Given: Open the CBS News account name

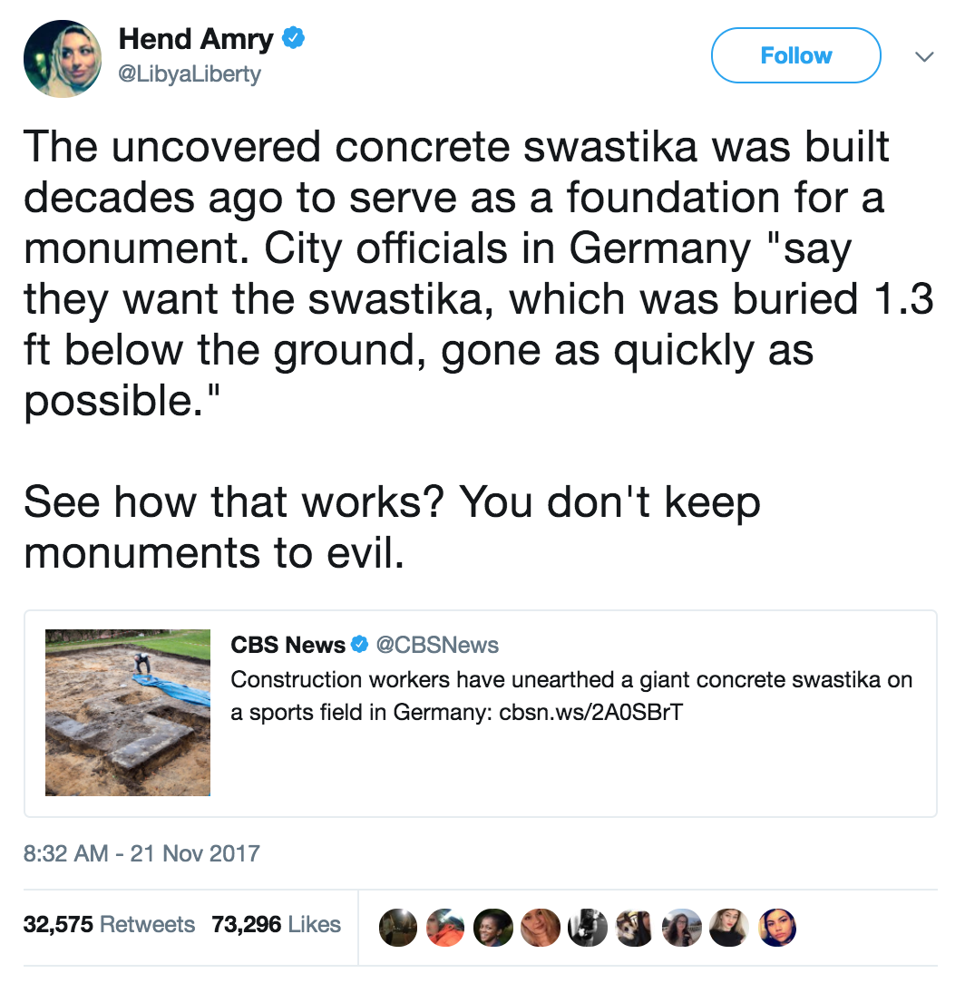Looking at the screenshot, I should coord(288,645).
